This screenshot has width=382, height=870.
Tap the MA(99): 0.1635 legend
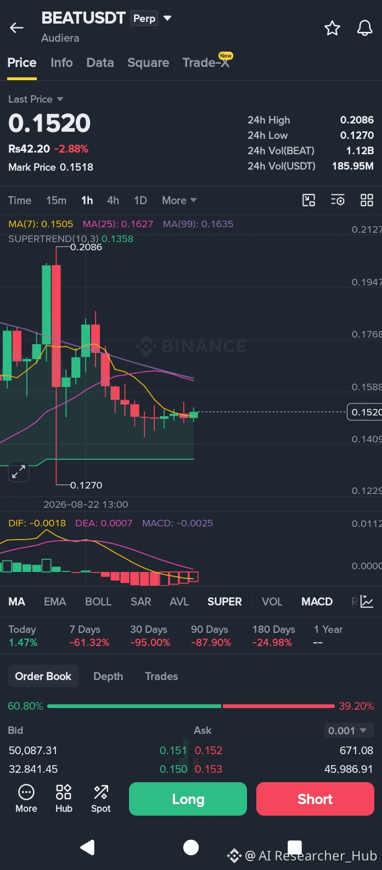point(198,224)
